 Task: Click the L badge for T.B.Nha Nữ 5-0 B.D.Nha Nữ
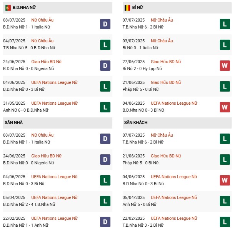105,45
